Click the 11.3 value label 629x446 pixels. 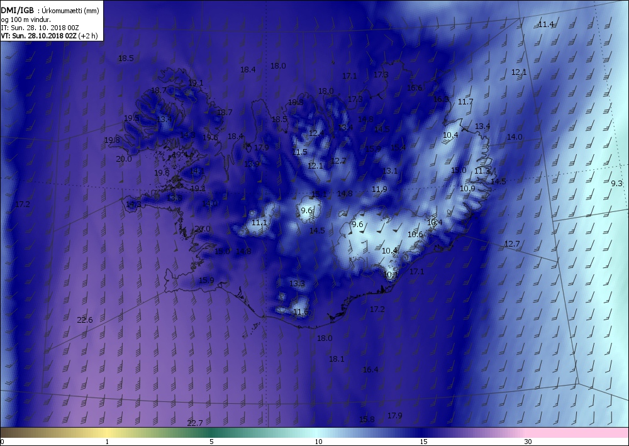coord(482,171)
